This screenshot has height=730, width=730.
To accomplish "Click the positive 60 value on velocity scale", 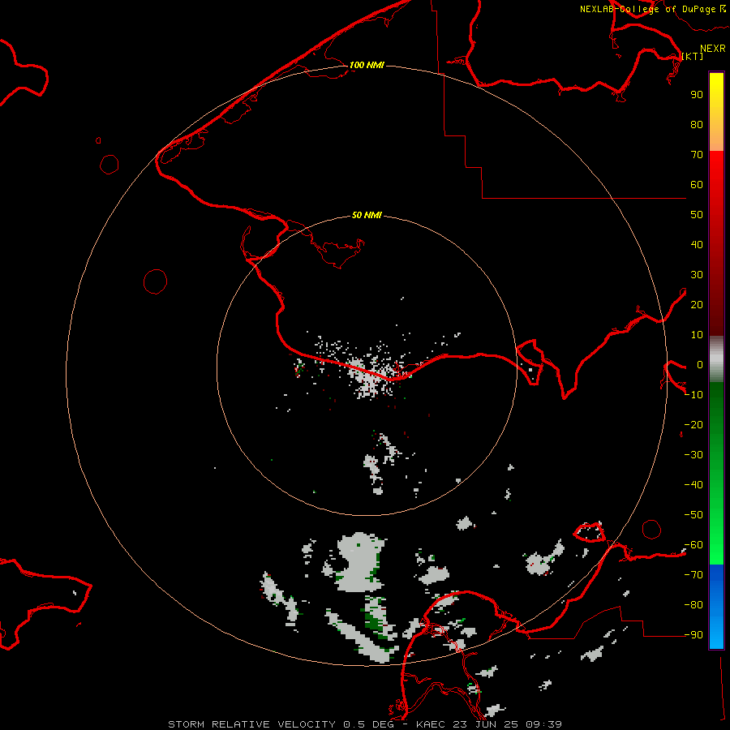I will (x=697, y=185).
